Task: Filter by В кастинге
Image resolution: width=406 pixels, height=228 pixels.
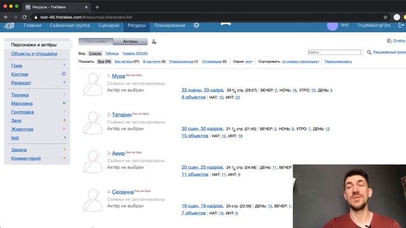Action: [154, 61]
